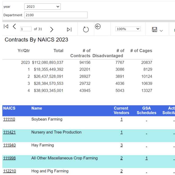
Task: Click the Department input field
Action: [x=56, y=15]
